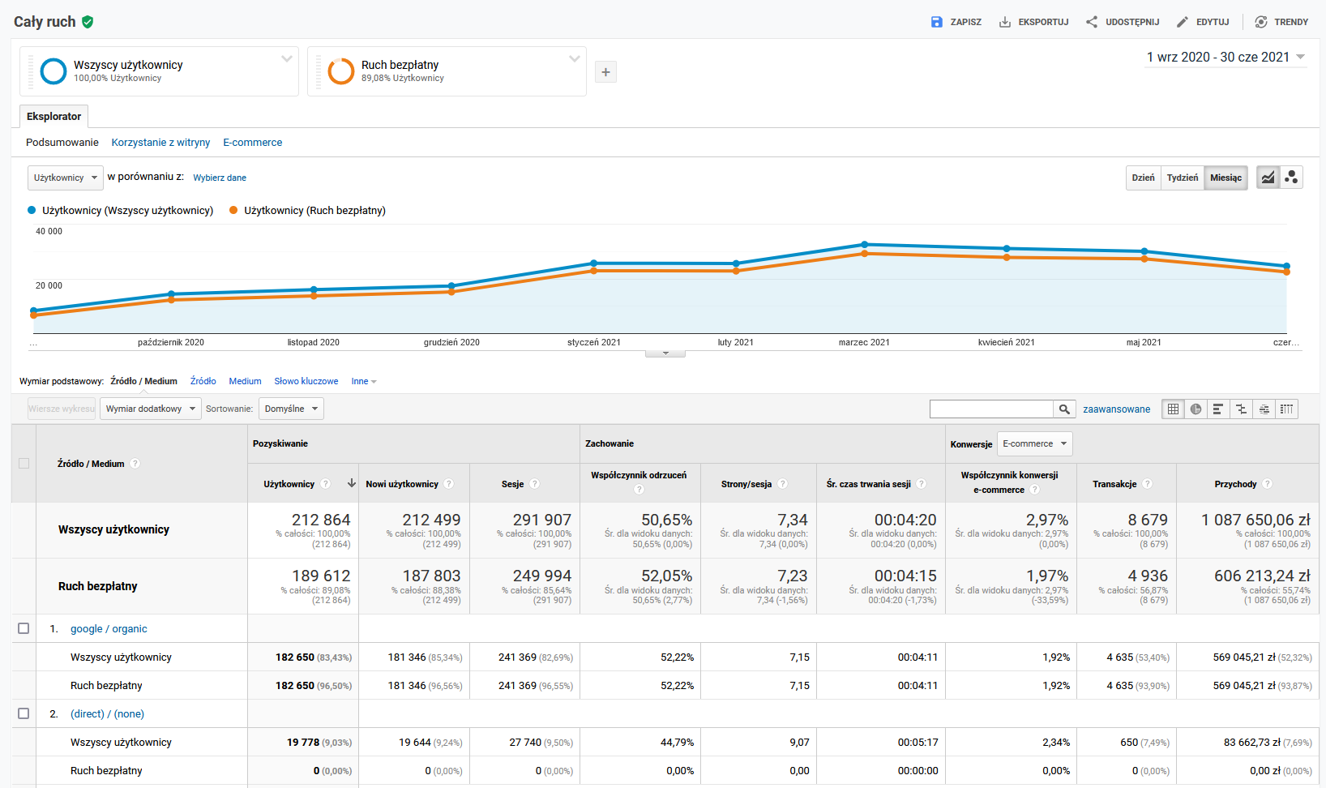Click help icon next to Przychody column
Image resolution: width=1326 pixels, height=788 pixels.
click(x=1267, y=484)
